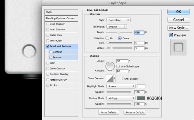
Task: Click the Reset to Default button
Action: click(135, 112)
